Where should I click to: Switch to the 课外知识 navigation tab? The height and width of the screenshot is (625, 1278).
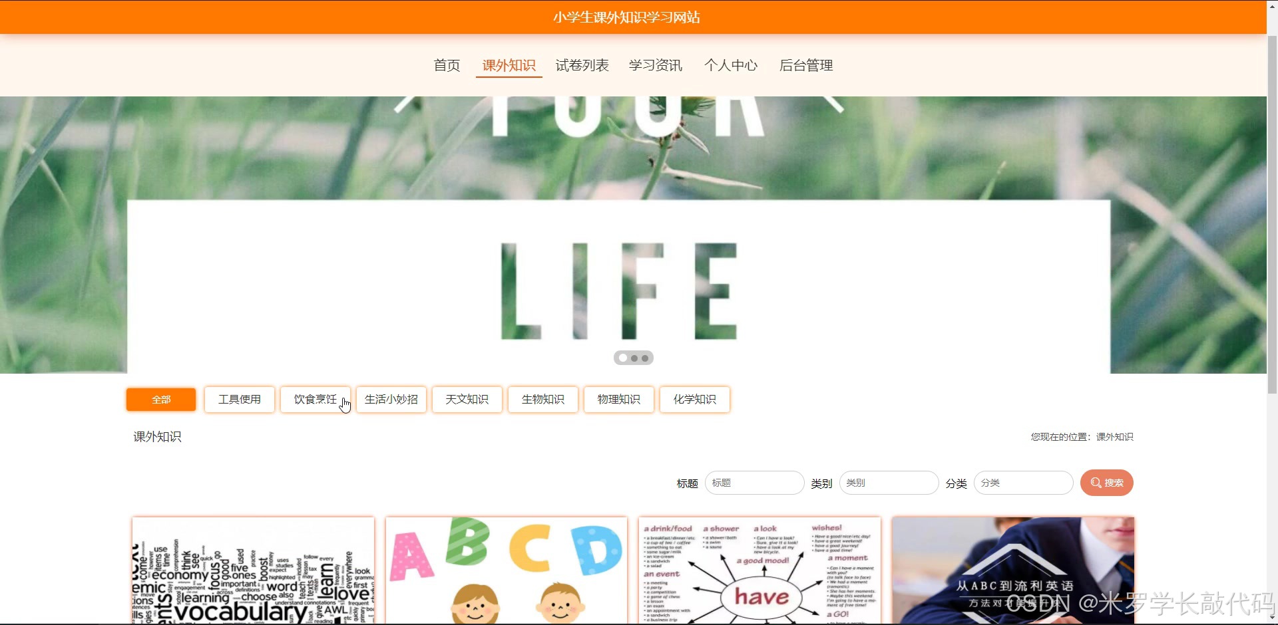509,65
